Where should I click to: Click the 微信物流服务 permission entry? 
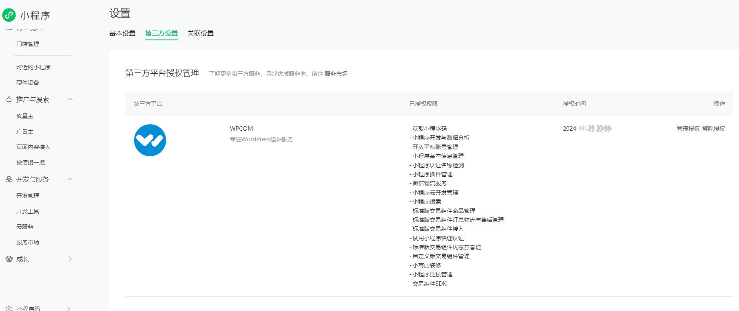coord(428,183)
